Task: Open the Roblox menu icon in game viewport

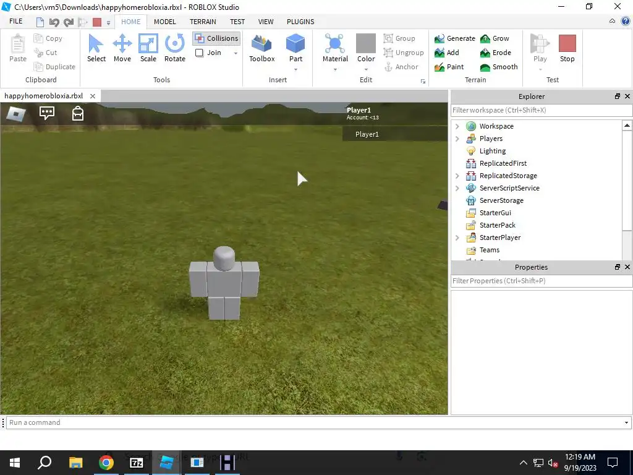Action: [x=15, y=114]
